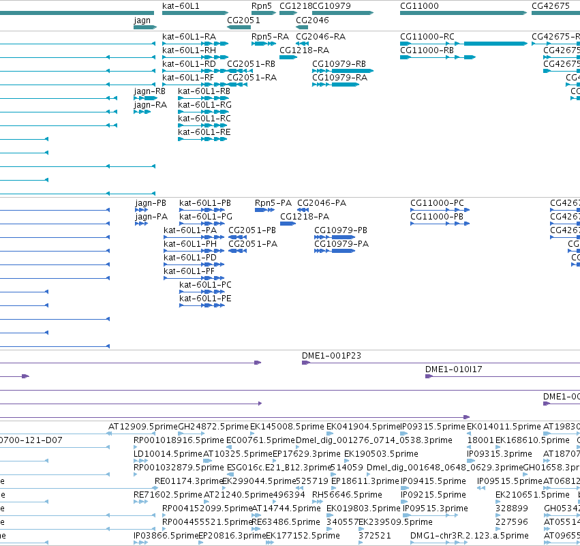Select the CG2046 gene label
Image resolution: width=580 pixels, height=546 pixels.
pos(312,20)
